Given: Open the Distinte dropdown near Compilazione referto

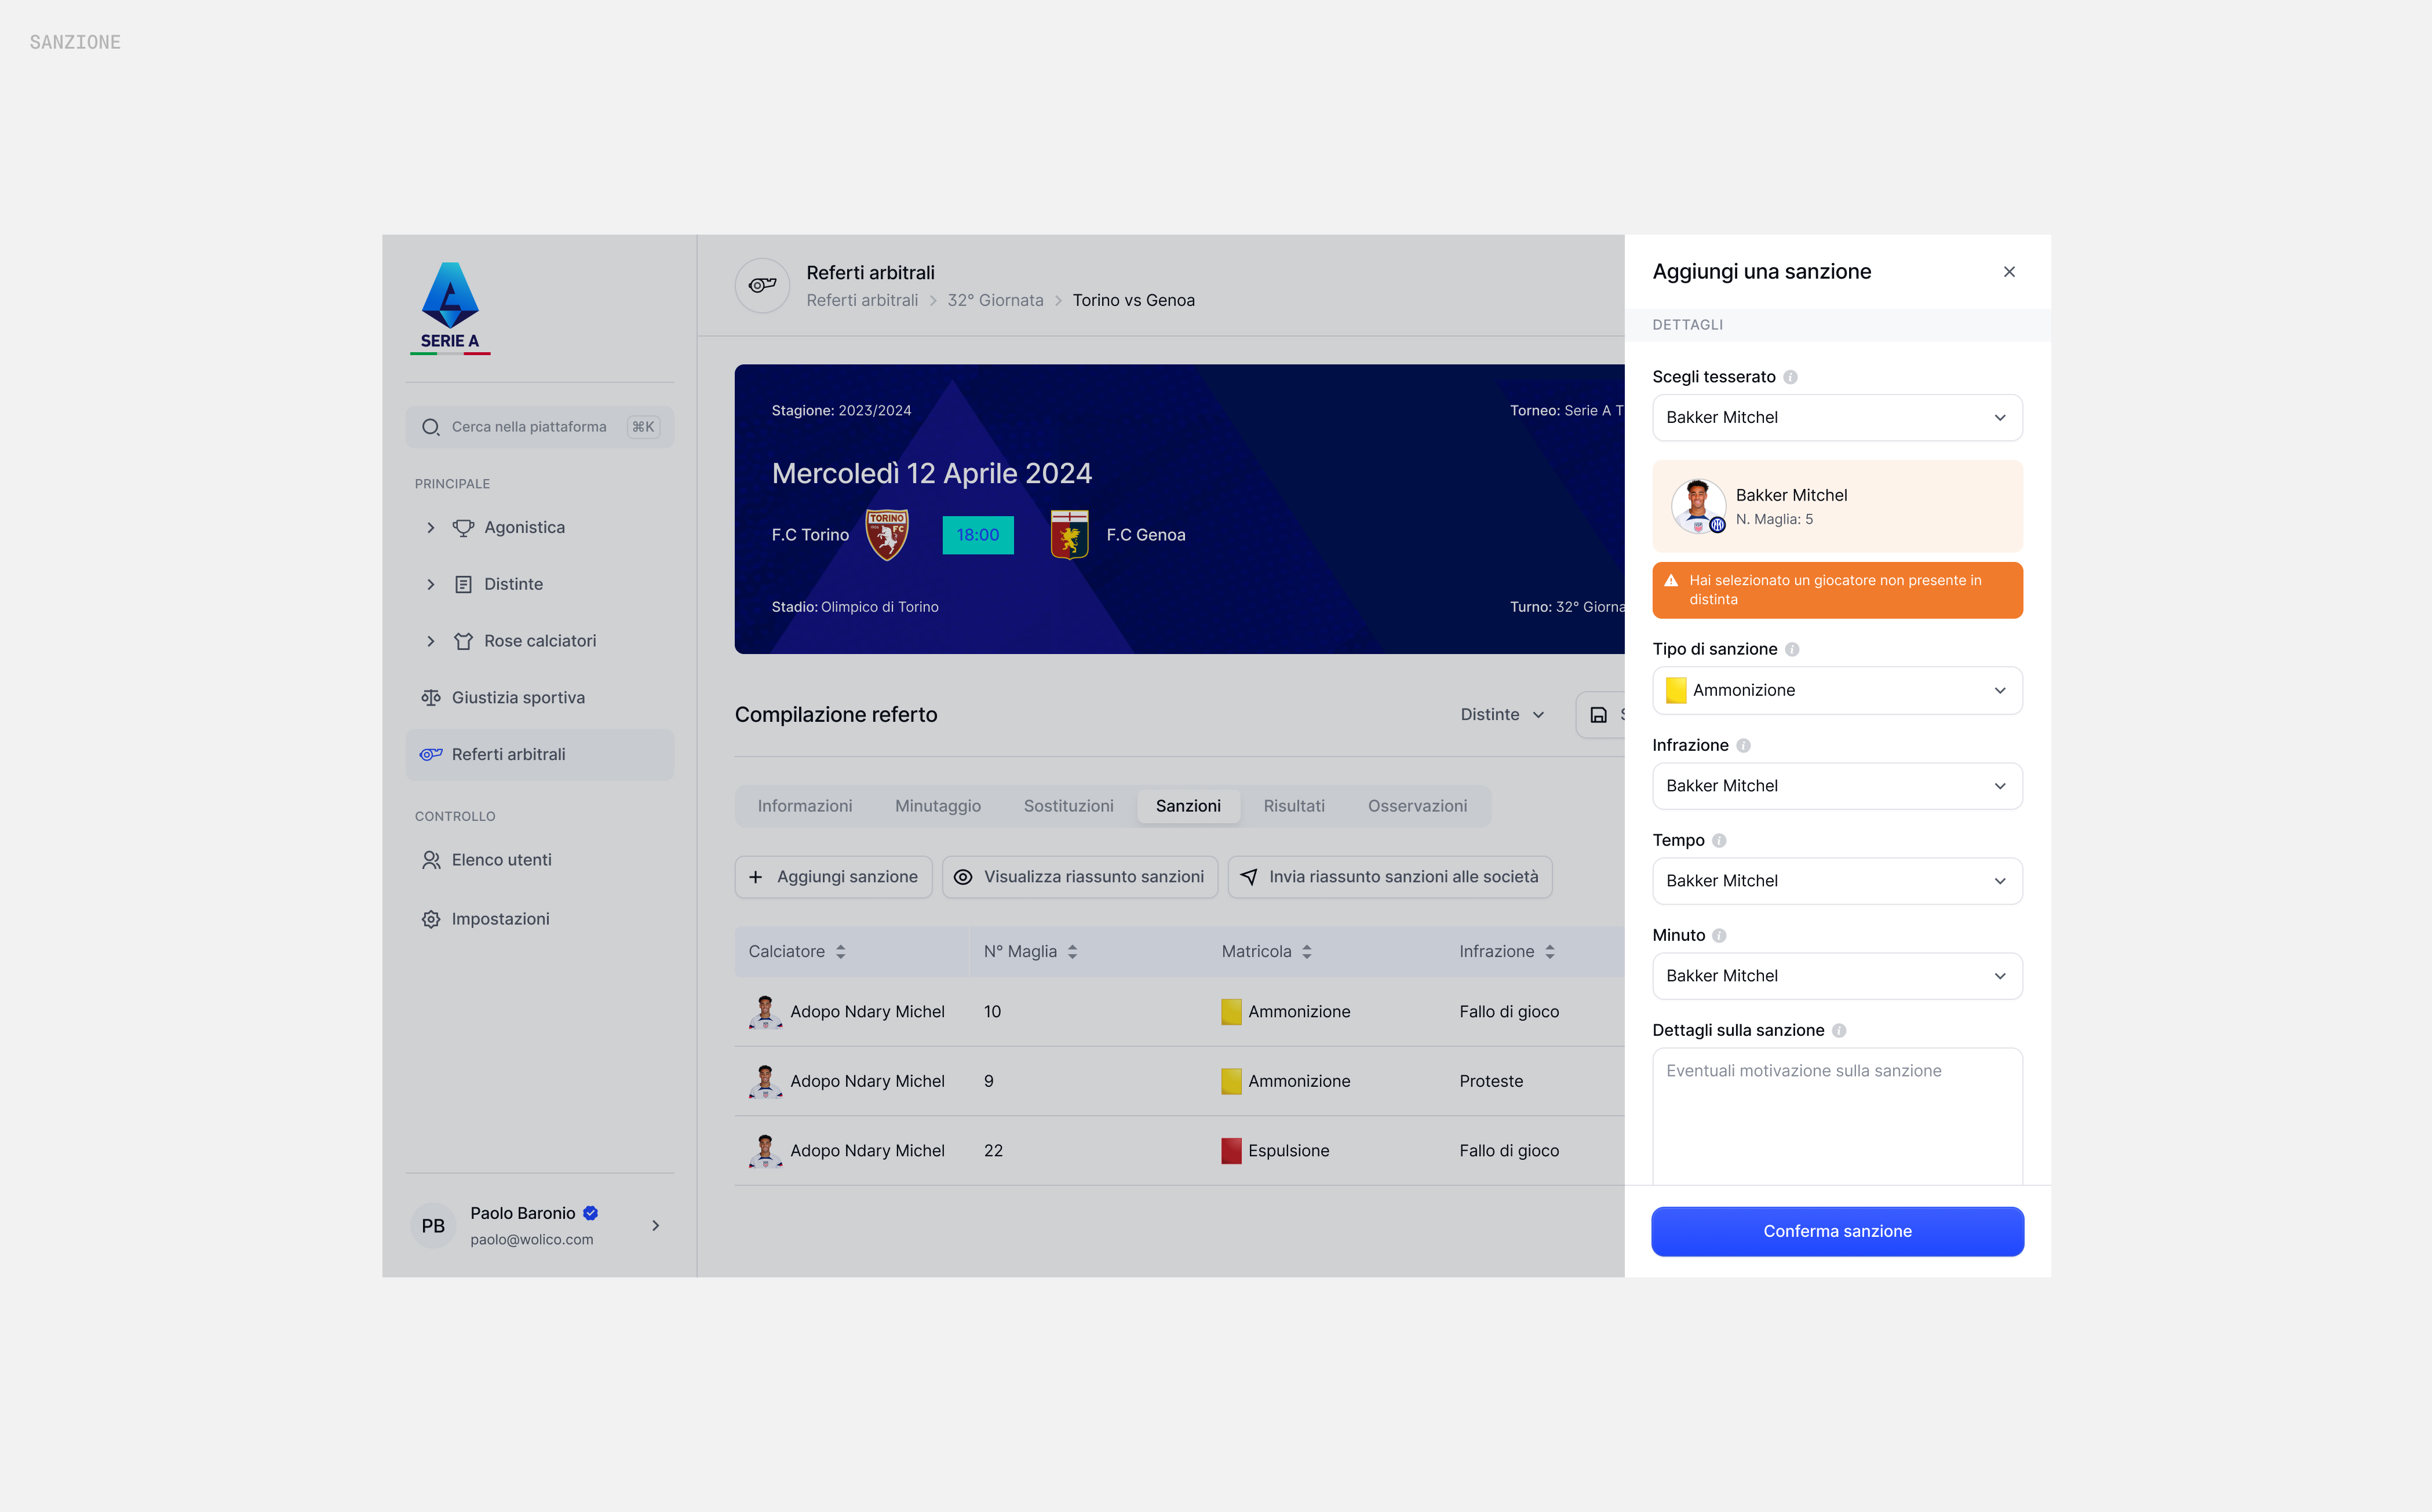Looking at the screenshot, I should (x=1502, y=715).
